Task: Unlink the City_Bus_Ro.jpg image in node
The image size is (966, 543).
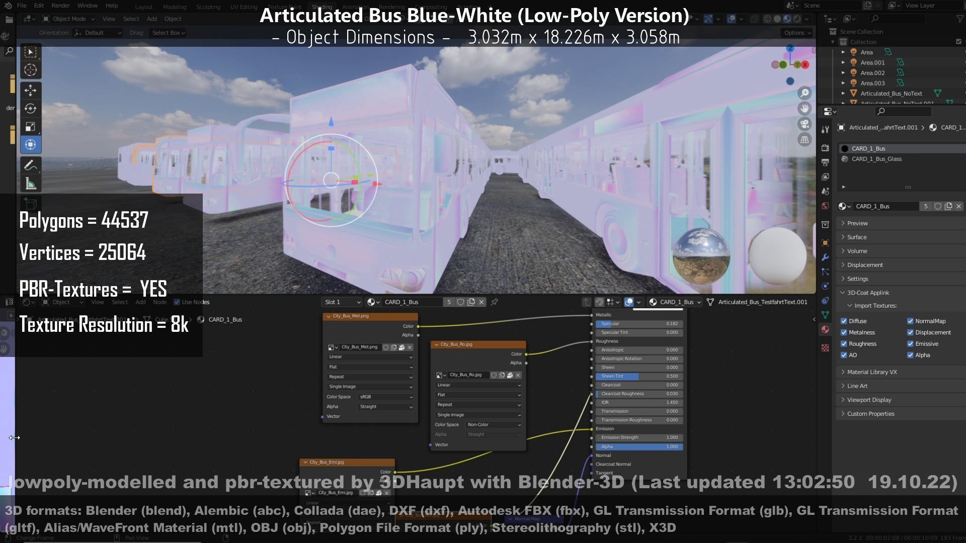Action: click(518, 375)
